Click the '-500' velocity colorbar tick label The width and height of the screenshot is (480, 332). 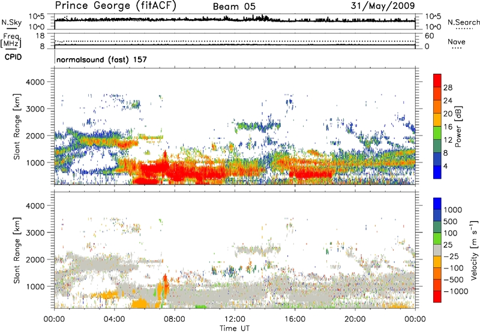point(454,279)
